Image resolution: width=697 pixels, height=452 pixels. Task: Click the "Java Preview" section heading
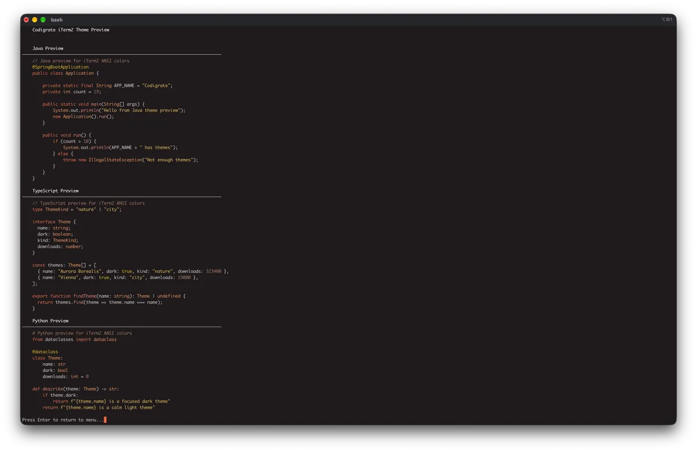click(x=48, y=48)
